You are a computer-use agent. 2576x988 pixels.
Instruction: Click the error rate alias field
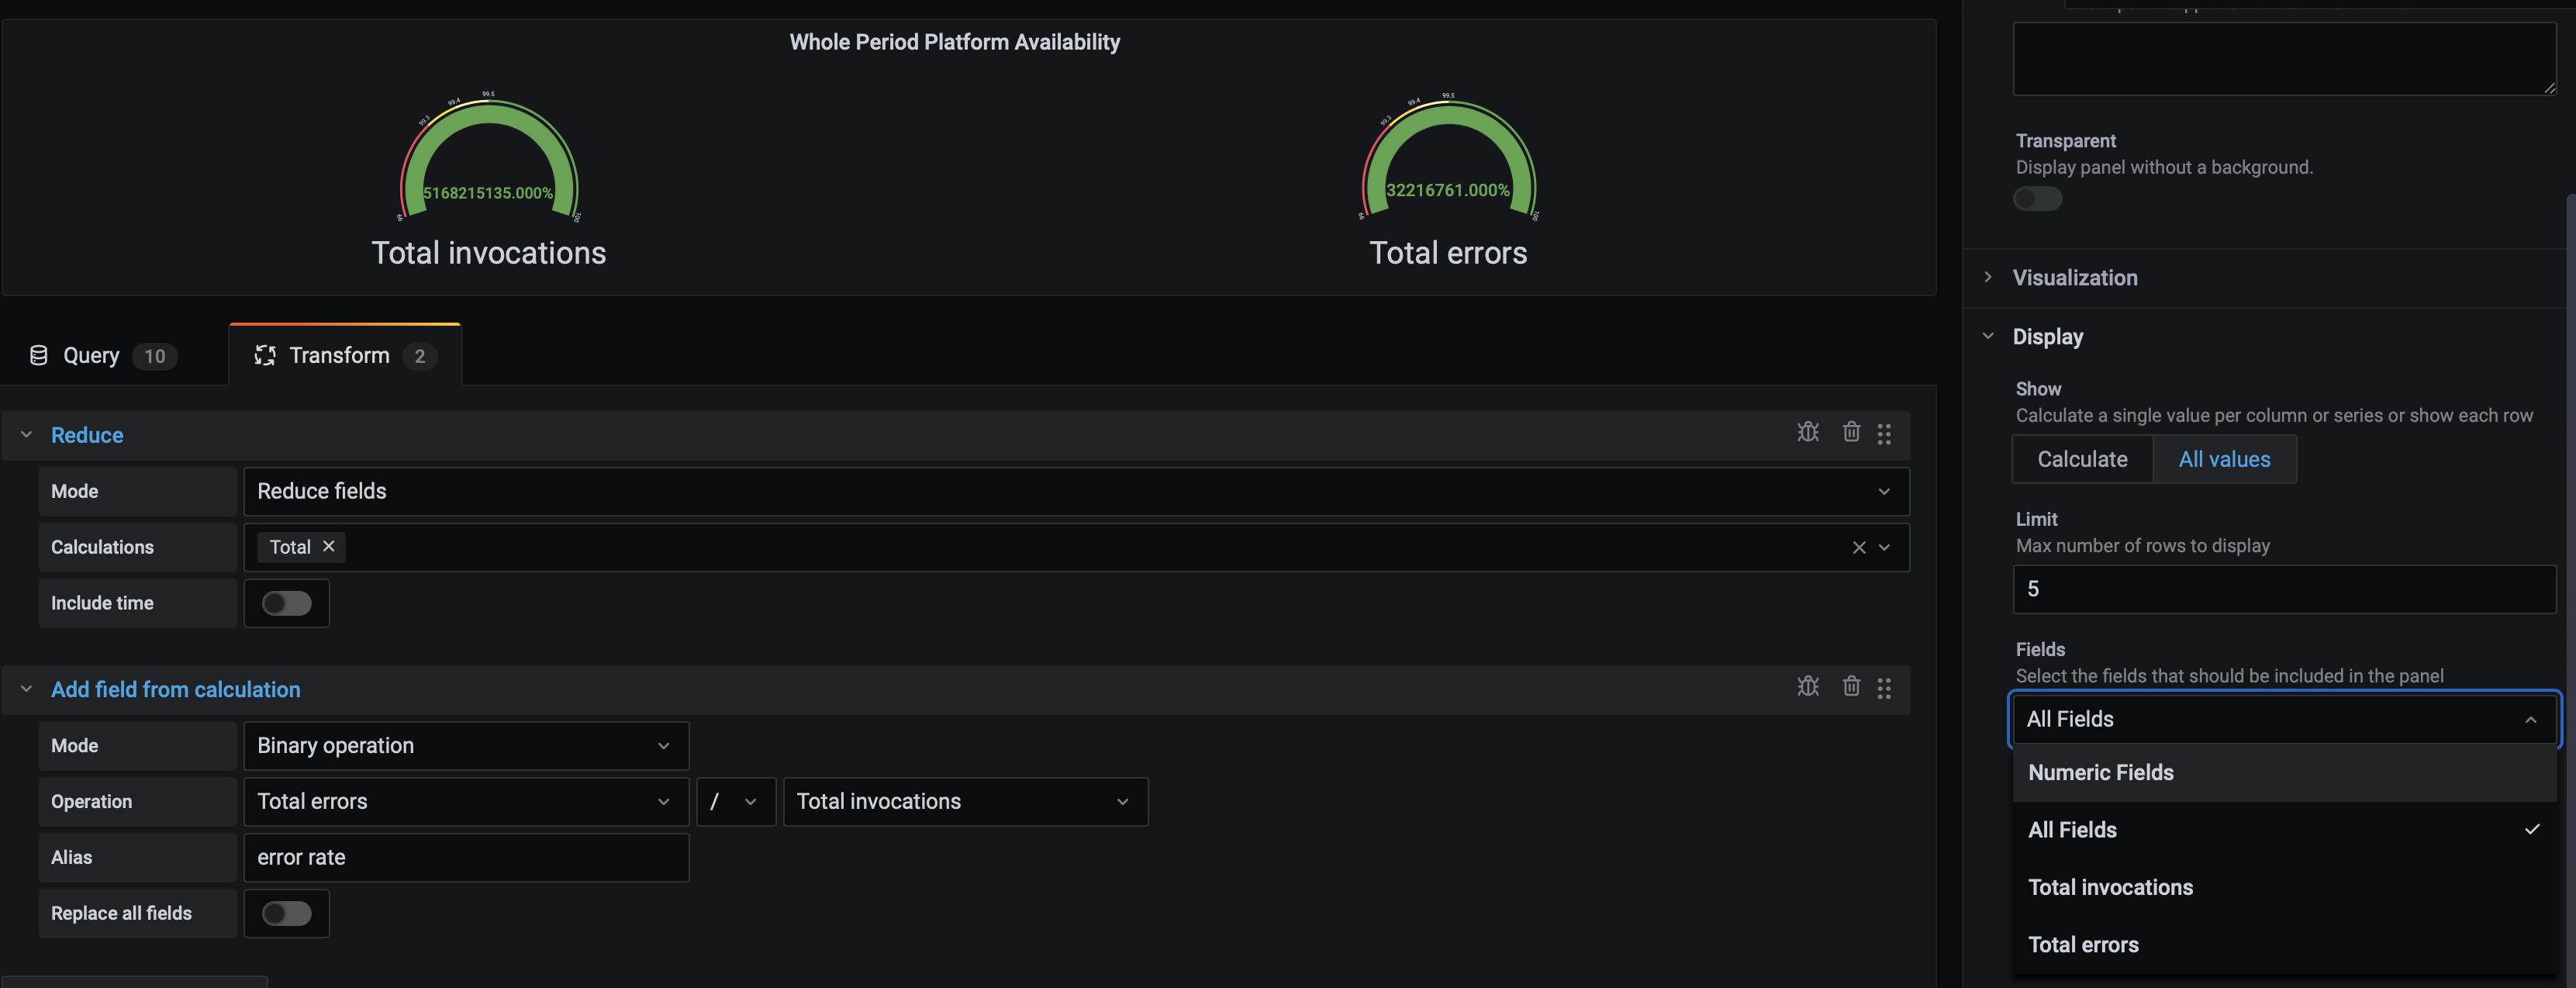(466, 857)
